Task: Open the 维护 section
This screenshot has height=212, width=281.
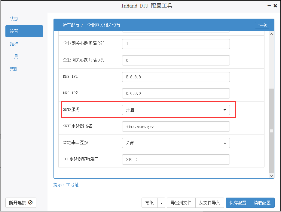Action: pos(14,44)
